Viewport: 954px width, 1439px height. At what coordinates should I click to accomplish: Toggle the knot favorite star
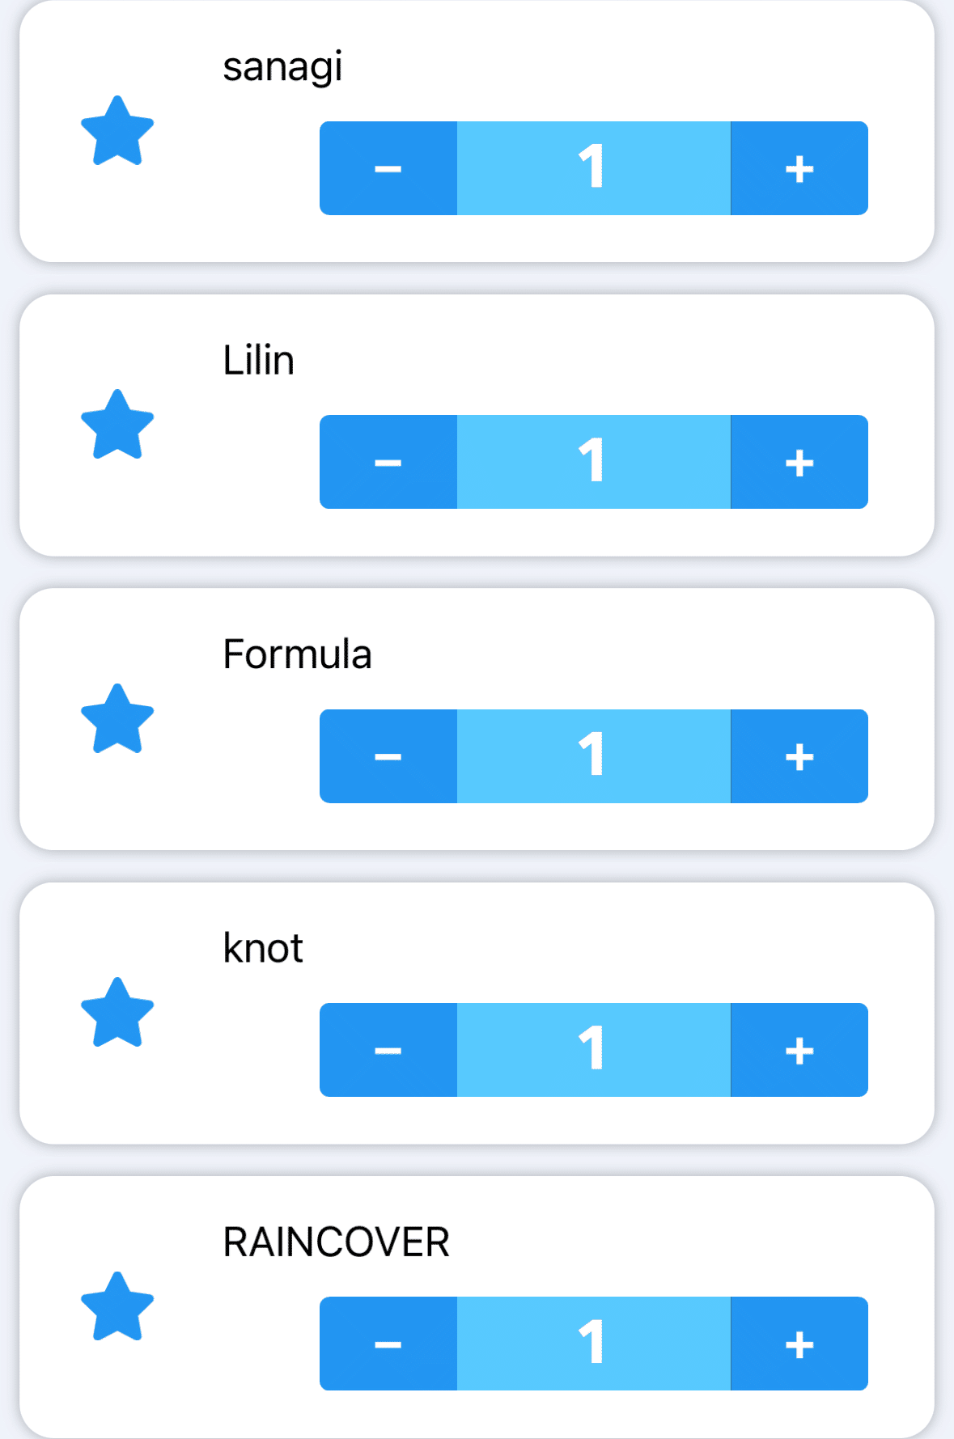pyautogui.click(x=117, y=1013)
